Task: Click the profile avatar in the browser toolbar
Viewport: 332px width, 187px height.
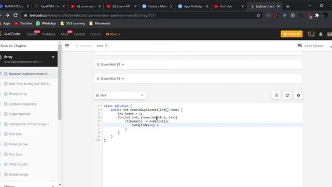Action: 325,15
